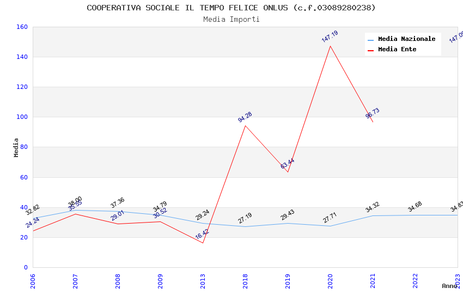This screenshot has height=300, width=463.
Task: Click the 34.79 national label at 2009
Action: tap(160, 206)
